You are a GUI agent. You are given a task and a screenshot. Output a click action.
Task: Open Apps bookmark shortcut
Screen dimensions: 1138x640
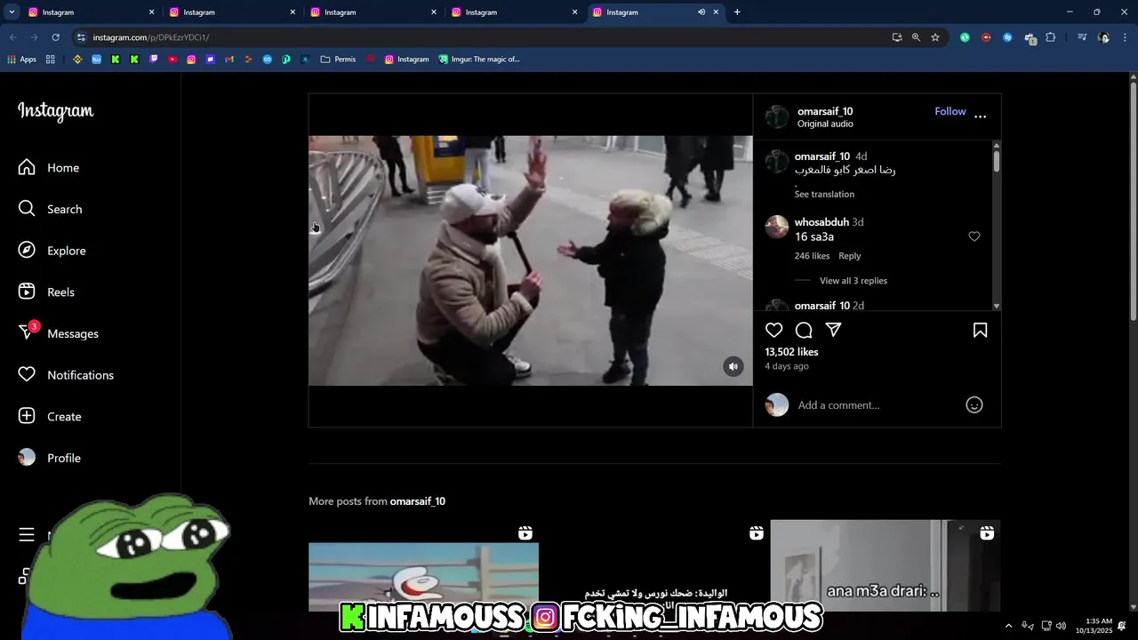click(x=21, y=60)
